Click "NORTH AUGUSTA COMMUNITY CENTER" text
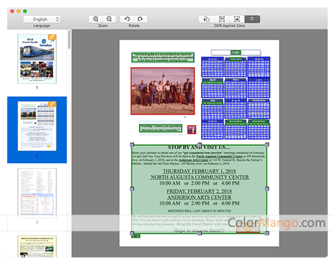Screen dimensions: 333x264 point(199,177)
